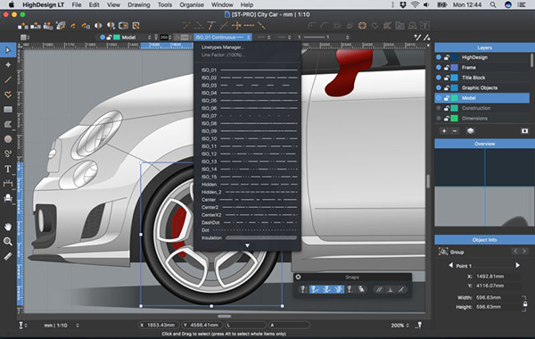Click the Frame layer color swatch

[x=455, y=68]
